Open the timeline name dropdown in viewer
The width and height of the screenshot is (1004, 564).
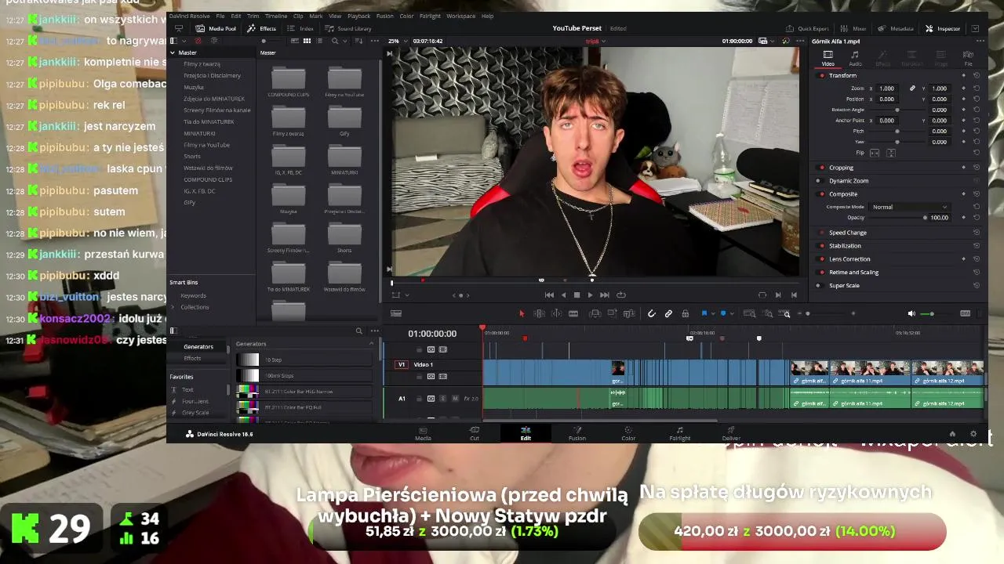pyautogui.click(x=605, y=41)
